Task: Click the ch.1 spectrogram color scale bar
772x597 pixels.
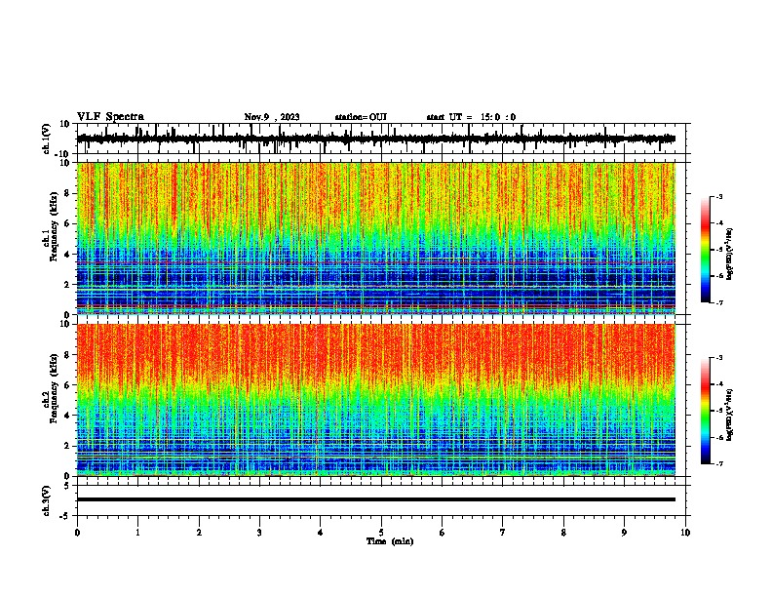Action: (x=705, y=250)
